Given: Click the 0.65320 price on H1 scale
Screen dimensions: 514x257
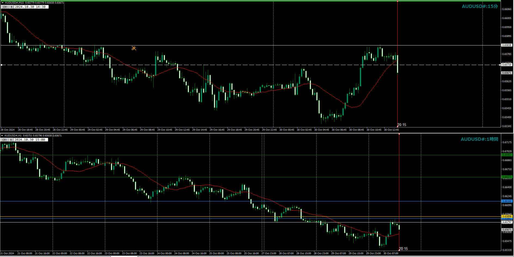Looking at the screenshot, I should [507, 250].
